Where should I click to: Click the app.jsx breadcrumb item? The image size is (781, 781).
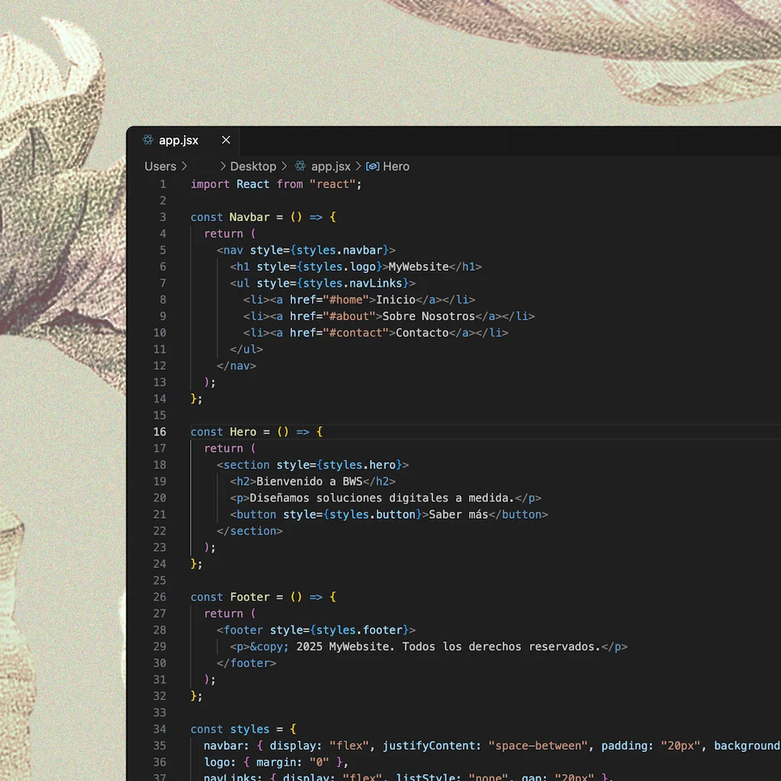coord(331,166)
